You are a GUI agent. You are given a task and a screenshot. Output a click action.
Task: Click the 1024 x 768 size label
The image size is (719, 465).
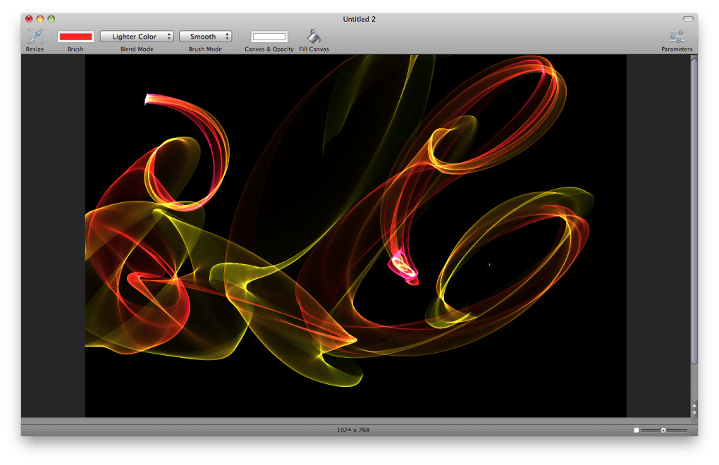(x=353, y=430)
